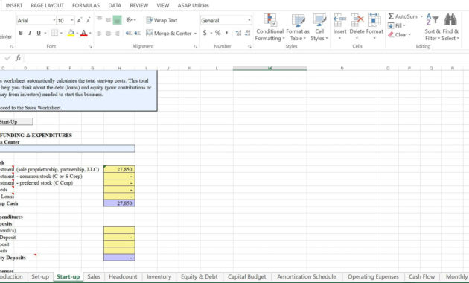This screenshot has height=283, width=469.
Task: Open the font size dropdown
Action: (72, 20)
